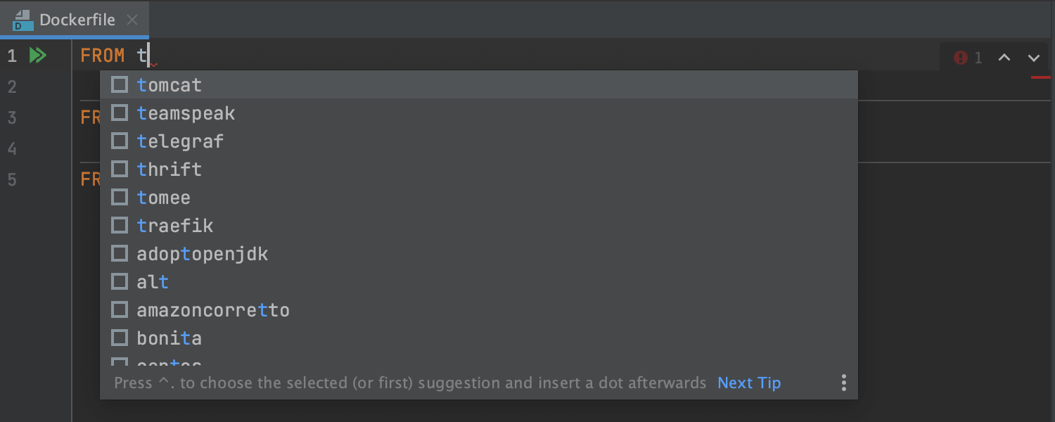
Task: Jump to next error with the down chevron icon
Action: (x=1033, y=58)
